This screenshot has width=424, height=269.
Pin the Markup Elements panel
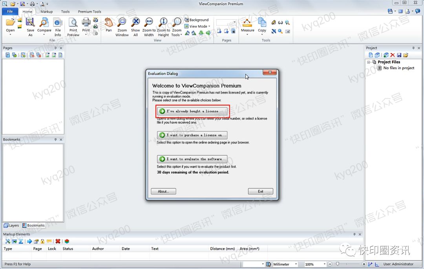tap(354, 234)
